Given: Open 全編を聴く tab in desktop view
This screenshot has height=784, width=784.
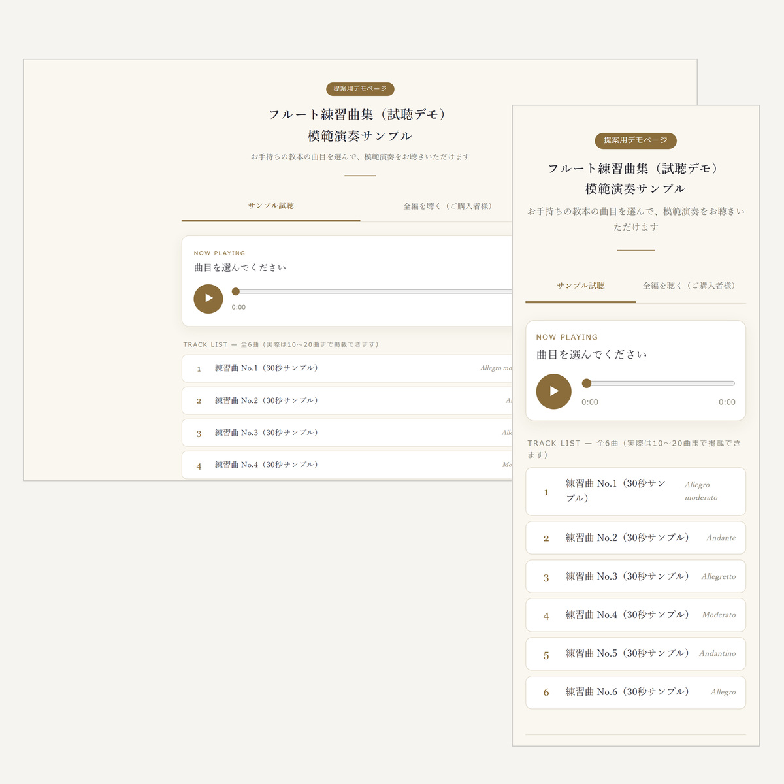Looking at the screenshot, I should [x=447, y=206].
